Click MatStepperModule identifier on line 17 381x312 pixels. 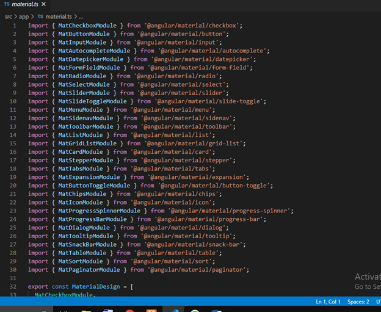pos(85,161)
